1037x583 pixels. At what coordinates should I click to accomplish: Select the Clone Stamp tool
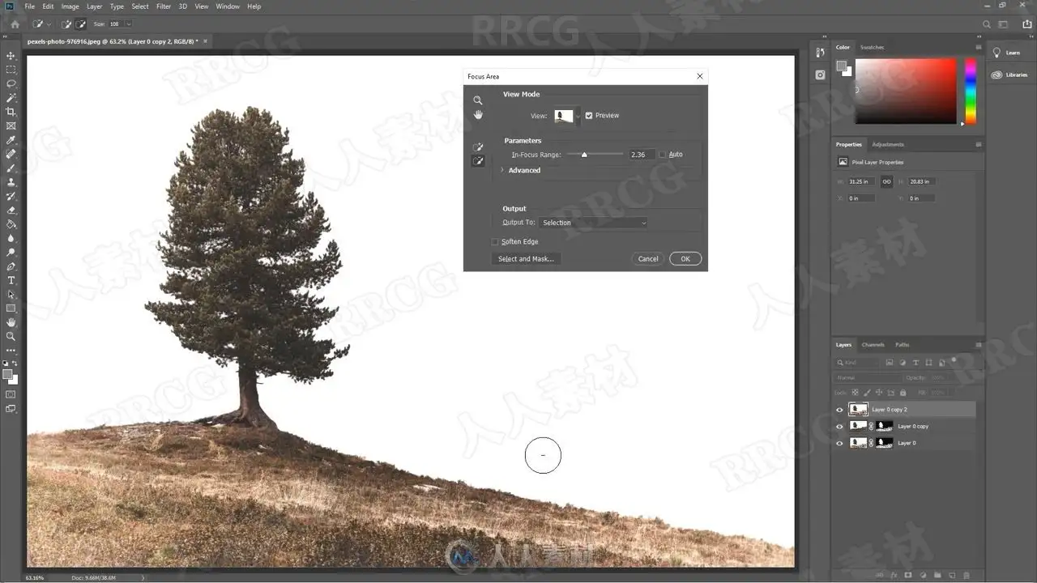point(11,182)
